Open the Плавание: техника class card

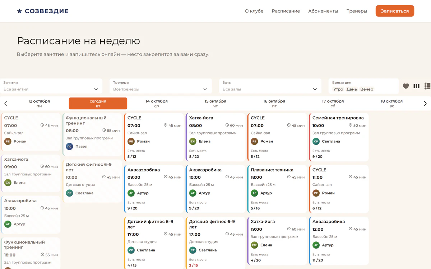pos(277,189)
